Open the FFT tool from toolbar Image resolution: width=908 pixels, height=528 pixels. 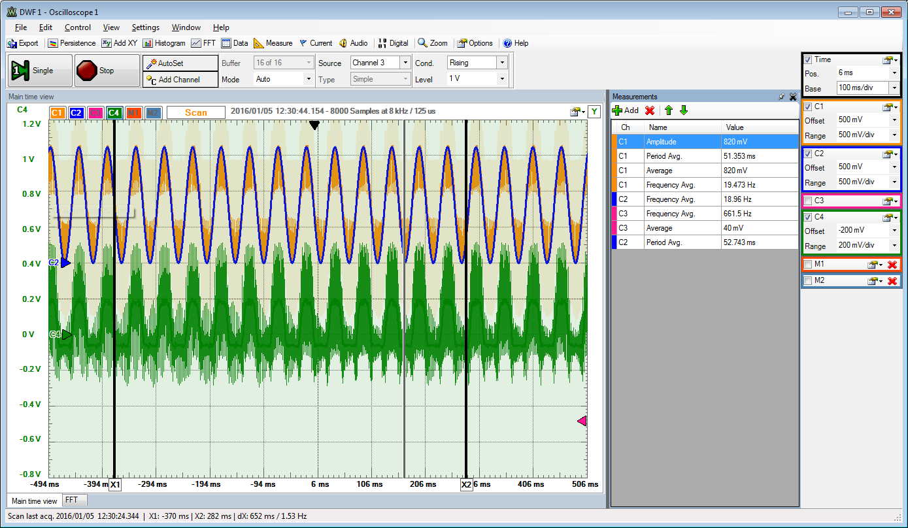pos(203,43)
